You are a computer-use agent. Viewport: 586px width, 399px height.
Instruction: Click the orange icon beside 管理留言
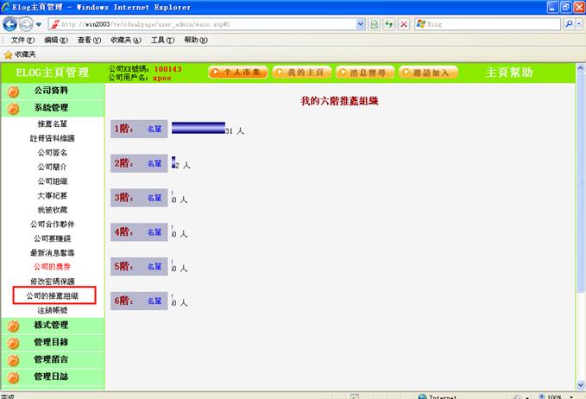click(x=12, y=360)
